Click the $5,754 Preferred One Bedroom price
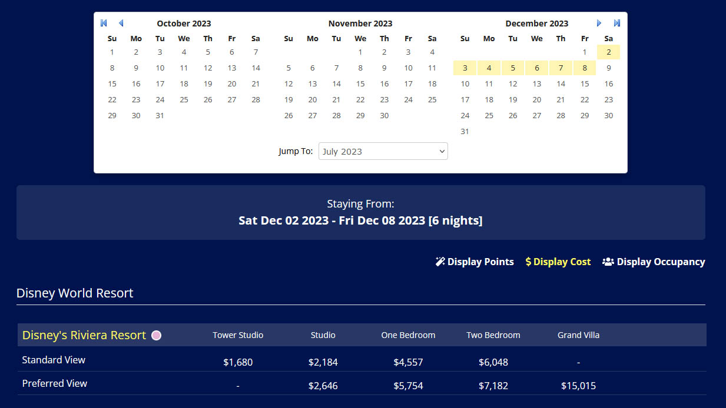726x408 pixels. (408, 386)
